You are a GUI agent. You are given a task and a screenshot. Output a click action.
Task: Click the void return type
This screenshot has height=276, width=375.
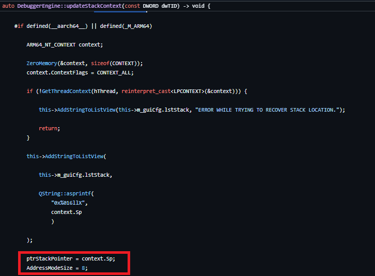coord(198,6)
